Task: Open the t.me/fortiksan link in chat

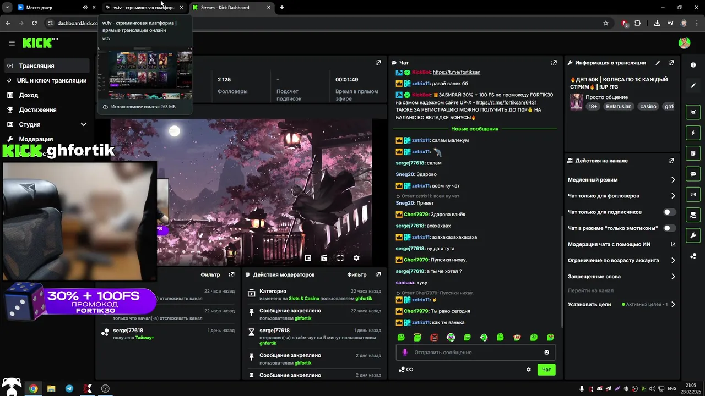Action: [x=457, y=72]
